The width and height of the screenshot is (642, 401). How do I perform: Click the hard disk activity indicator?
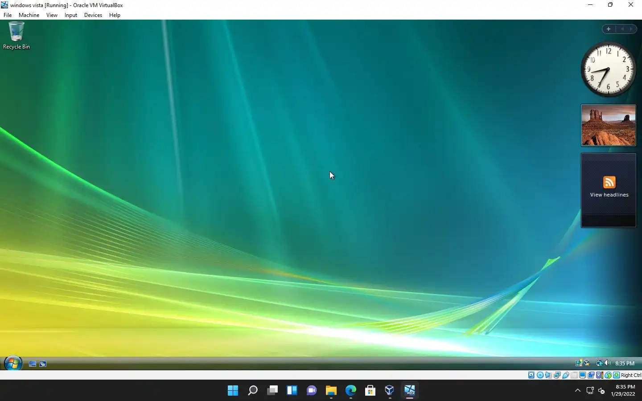(x=531, y=375)
